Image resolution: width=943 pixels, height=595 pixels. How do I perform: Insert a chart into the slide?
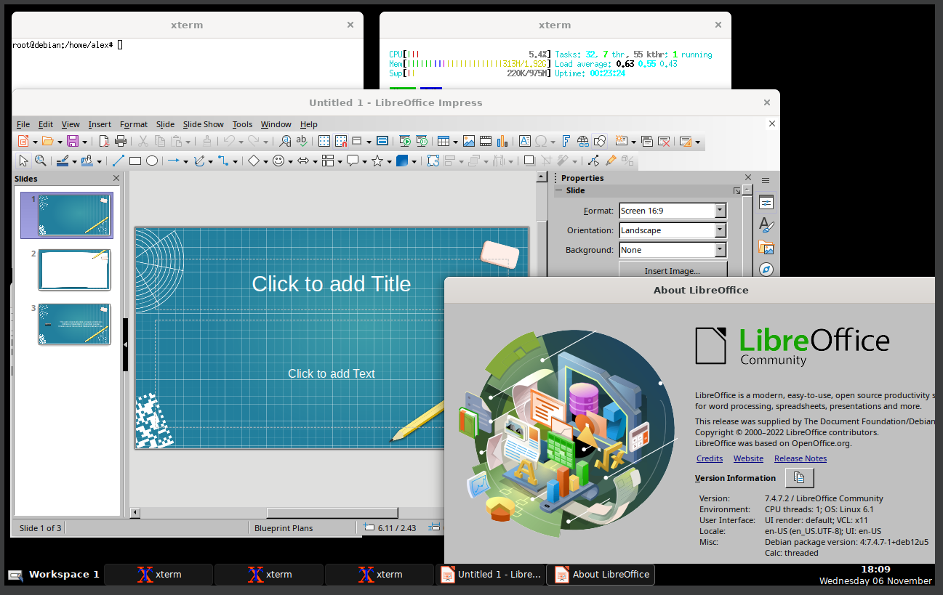coord(502,141)
